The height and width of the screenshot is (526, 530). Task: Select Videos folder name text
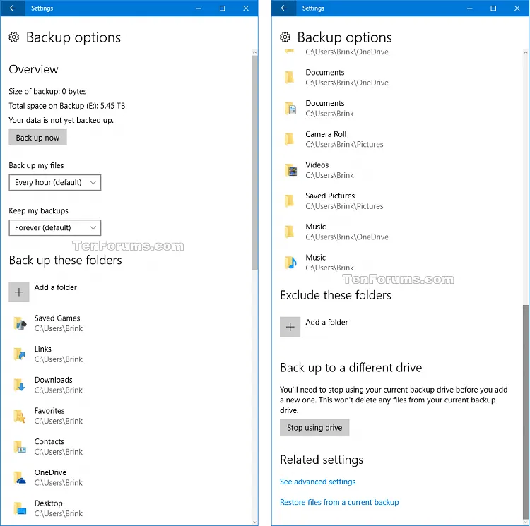pos(317,165)
